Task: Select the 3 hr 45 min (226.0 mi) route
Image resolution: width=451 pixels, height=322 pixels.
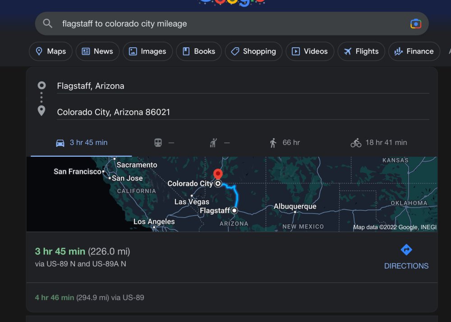Action: pyautogui.click(x=83, y=251)
